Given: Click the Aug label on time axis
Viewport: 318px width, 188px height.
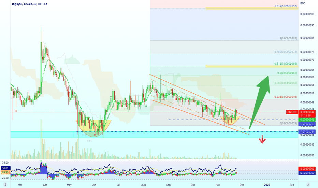Looking at the screenshot, I should coord(143,185).
